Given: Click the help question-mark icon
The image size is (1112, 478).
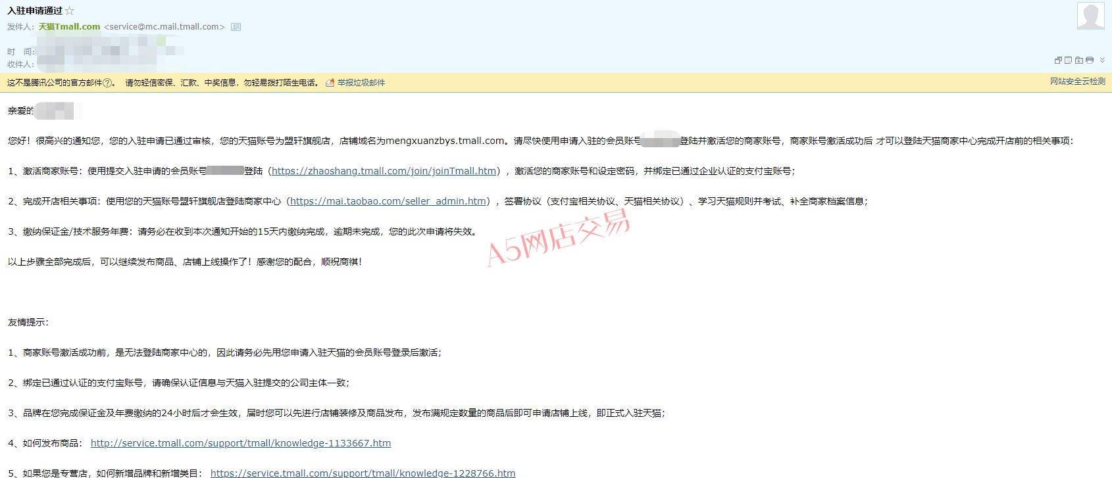Looking at the screenshot, I should [x=108, y=83].
